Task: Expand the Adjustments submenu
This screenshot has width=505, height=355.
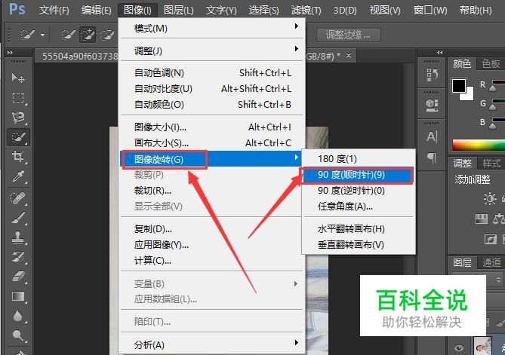Action: (x=211, y=50)
